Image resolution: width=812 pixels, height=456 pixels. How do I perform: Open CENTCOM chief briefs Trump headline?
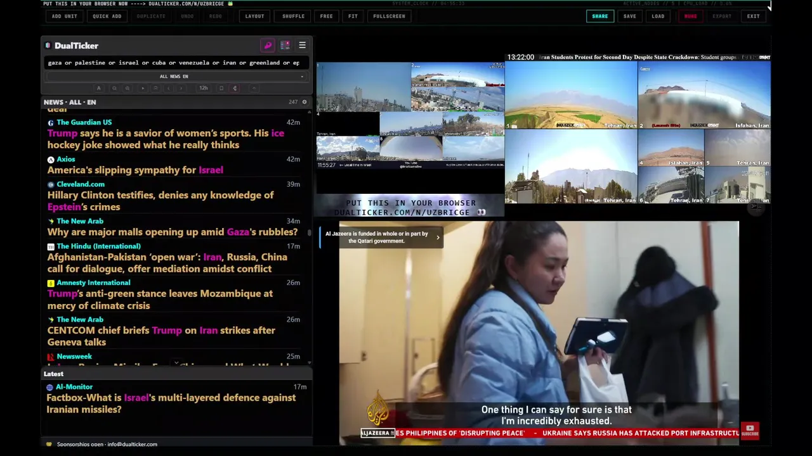coord(161,336)
